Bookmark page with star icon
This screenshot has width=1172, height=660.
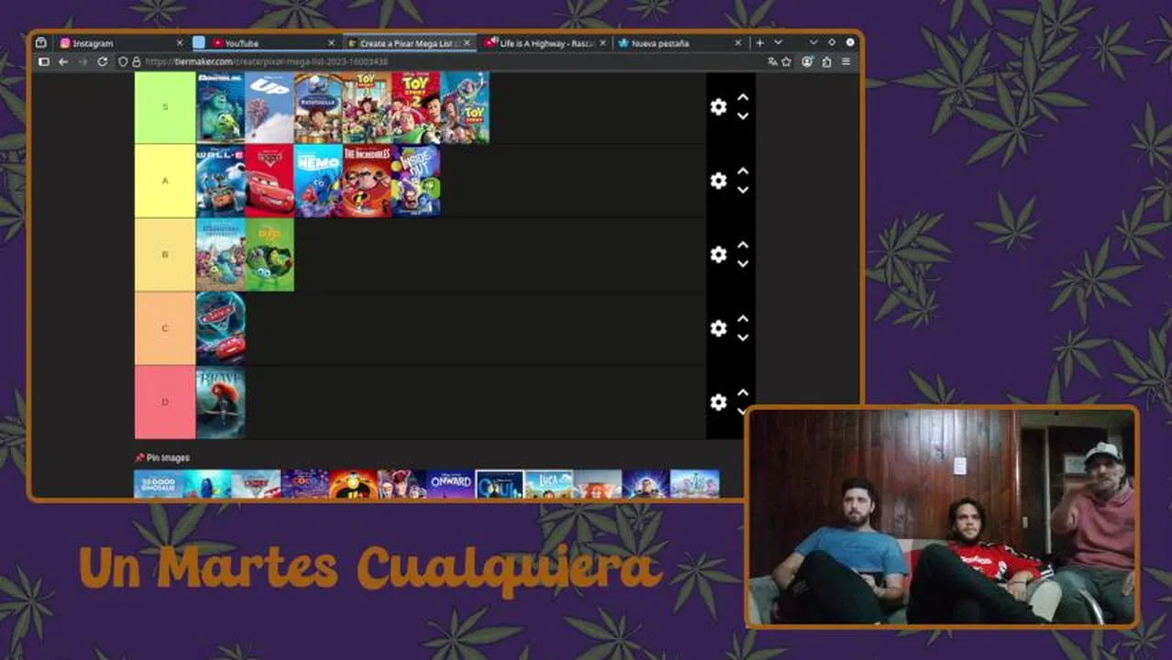tap(787, 61)
